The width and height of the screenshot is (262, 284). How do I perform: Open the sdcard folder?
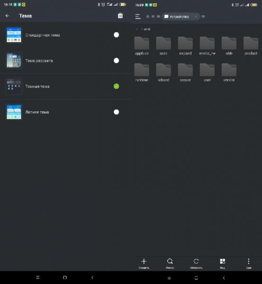[x=163, y=72]
